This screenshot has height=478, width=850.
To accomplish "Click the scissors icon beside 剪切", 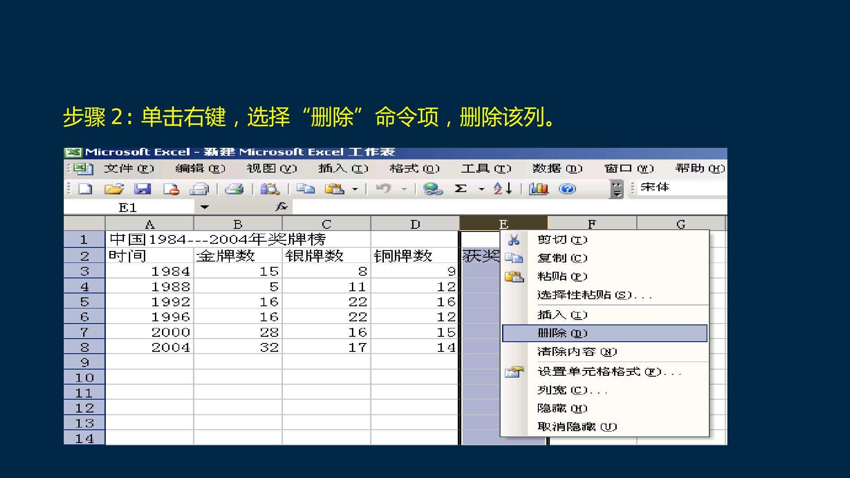I will click(x=514, y=240).
